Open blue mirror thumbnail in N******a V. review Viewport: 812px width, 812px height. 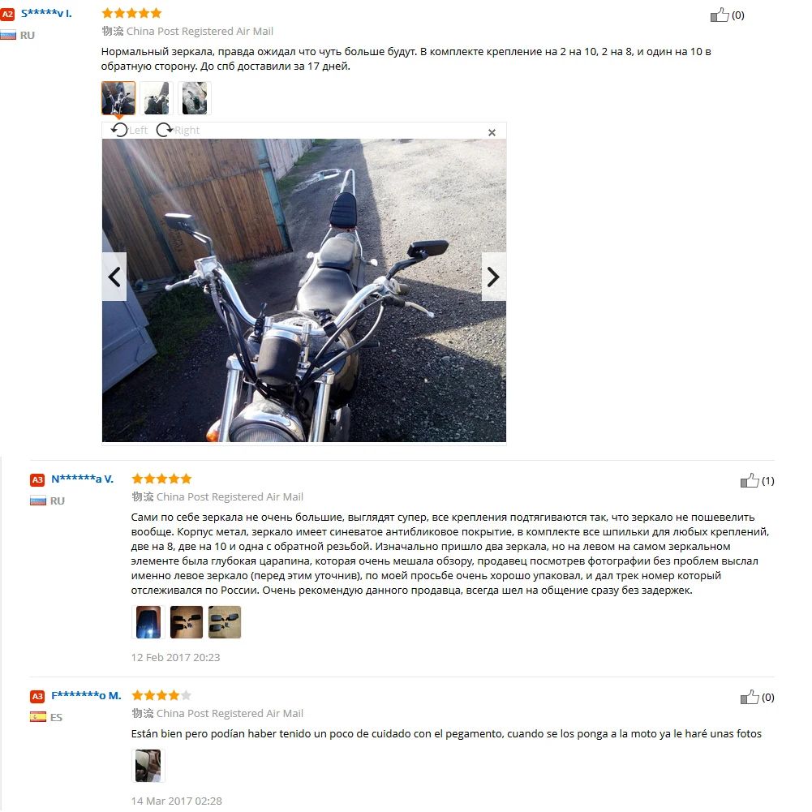(x=148, y=622)
